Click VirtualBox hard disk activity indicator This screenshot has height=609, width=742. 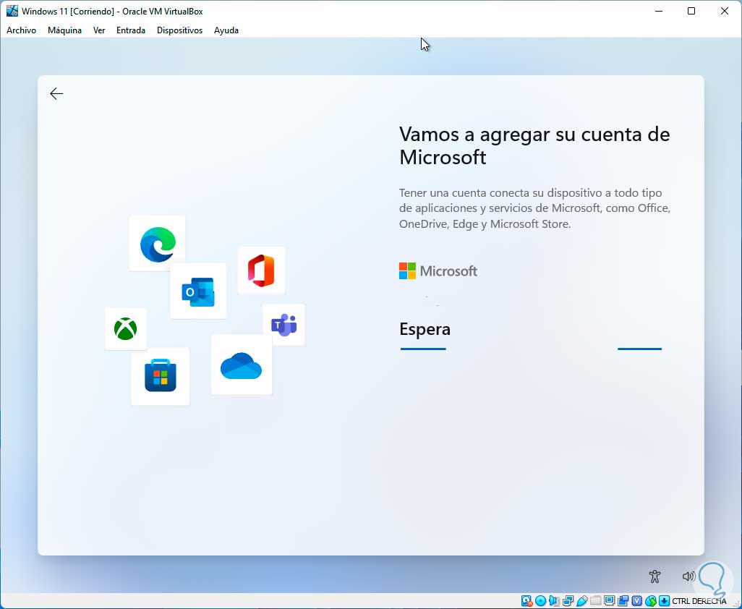pos(526,601)
